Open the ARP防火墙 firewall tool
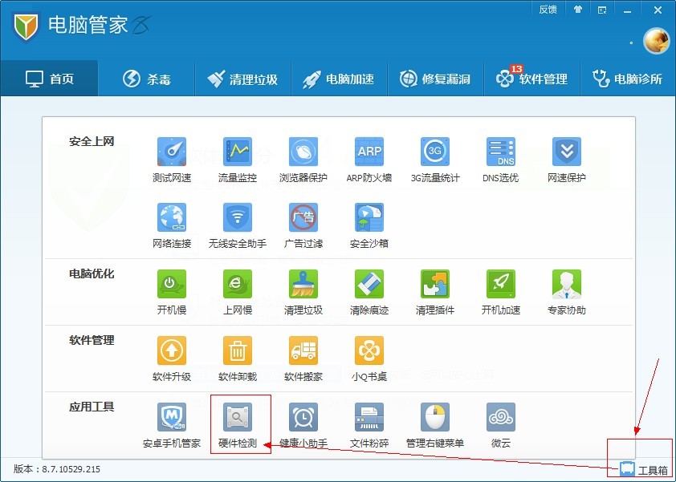 tap(369, 160)
